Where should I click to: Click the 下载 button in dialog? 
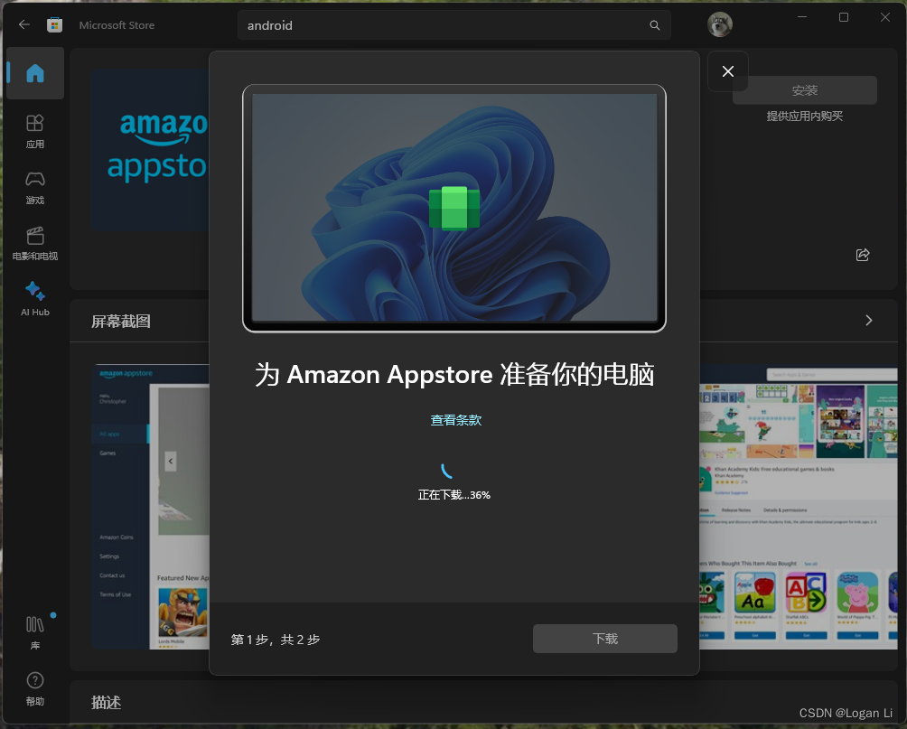[x=605, y=639]
